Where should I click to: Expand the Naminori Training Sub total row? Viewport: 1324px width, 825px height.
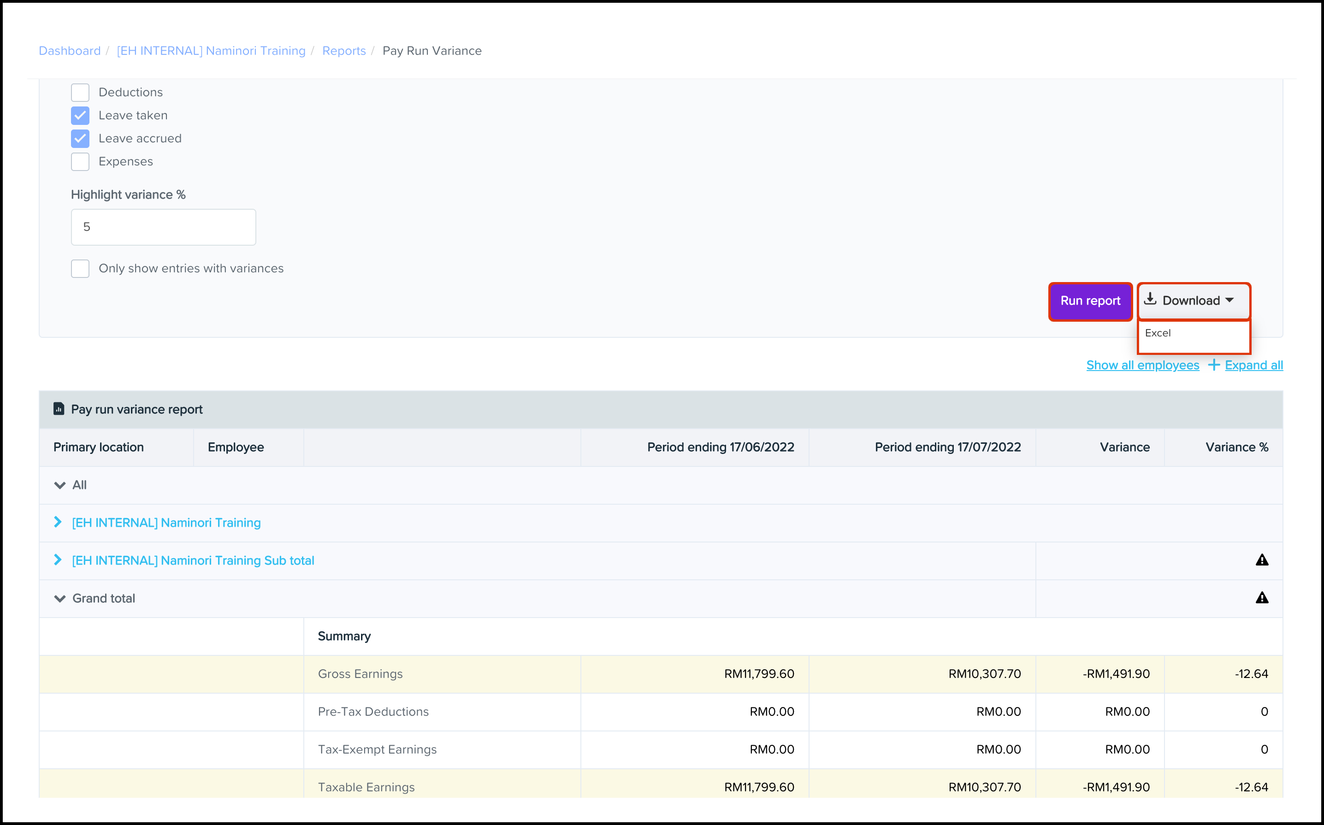(58, 560)
